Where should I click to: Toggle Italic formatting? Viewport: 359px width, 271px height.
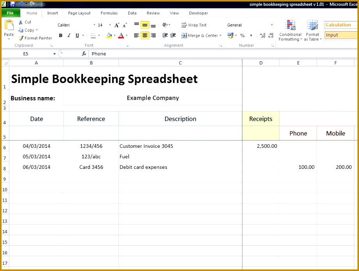click(x=69, y=35)
